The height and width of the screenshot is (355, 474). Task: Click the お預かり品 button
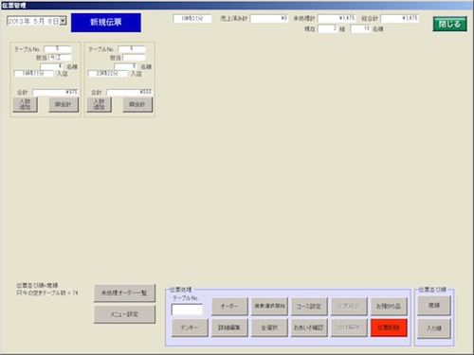[x=389, y=307]
